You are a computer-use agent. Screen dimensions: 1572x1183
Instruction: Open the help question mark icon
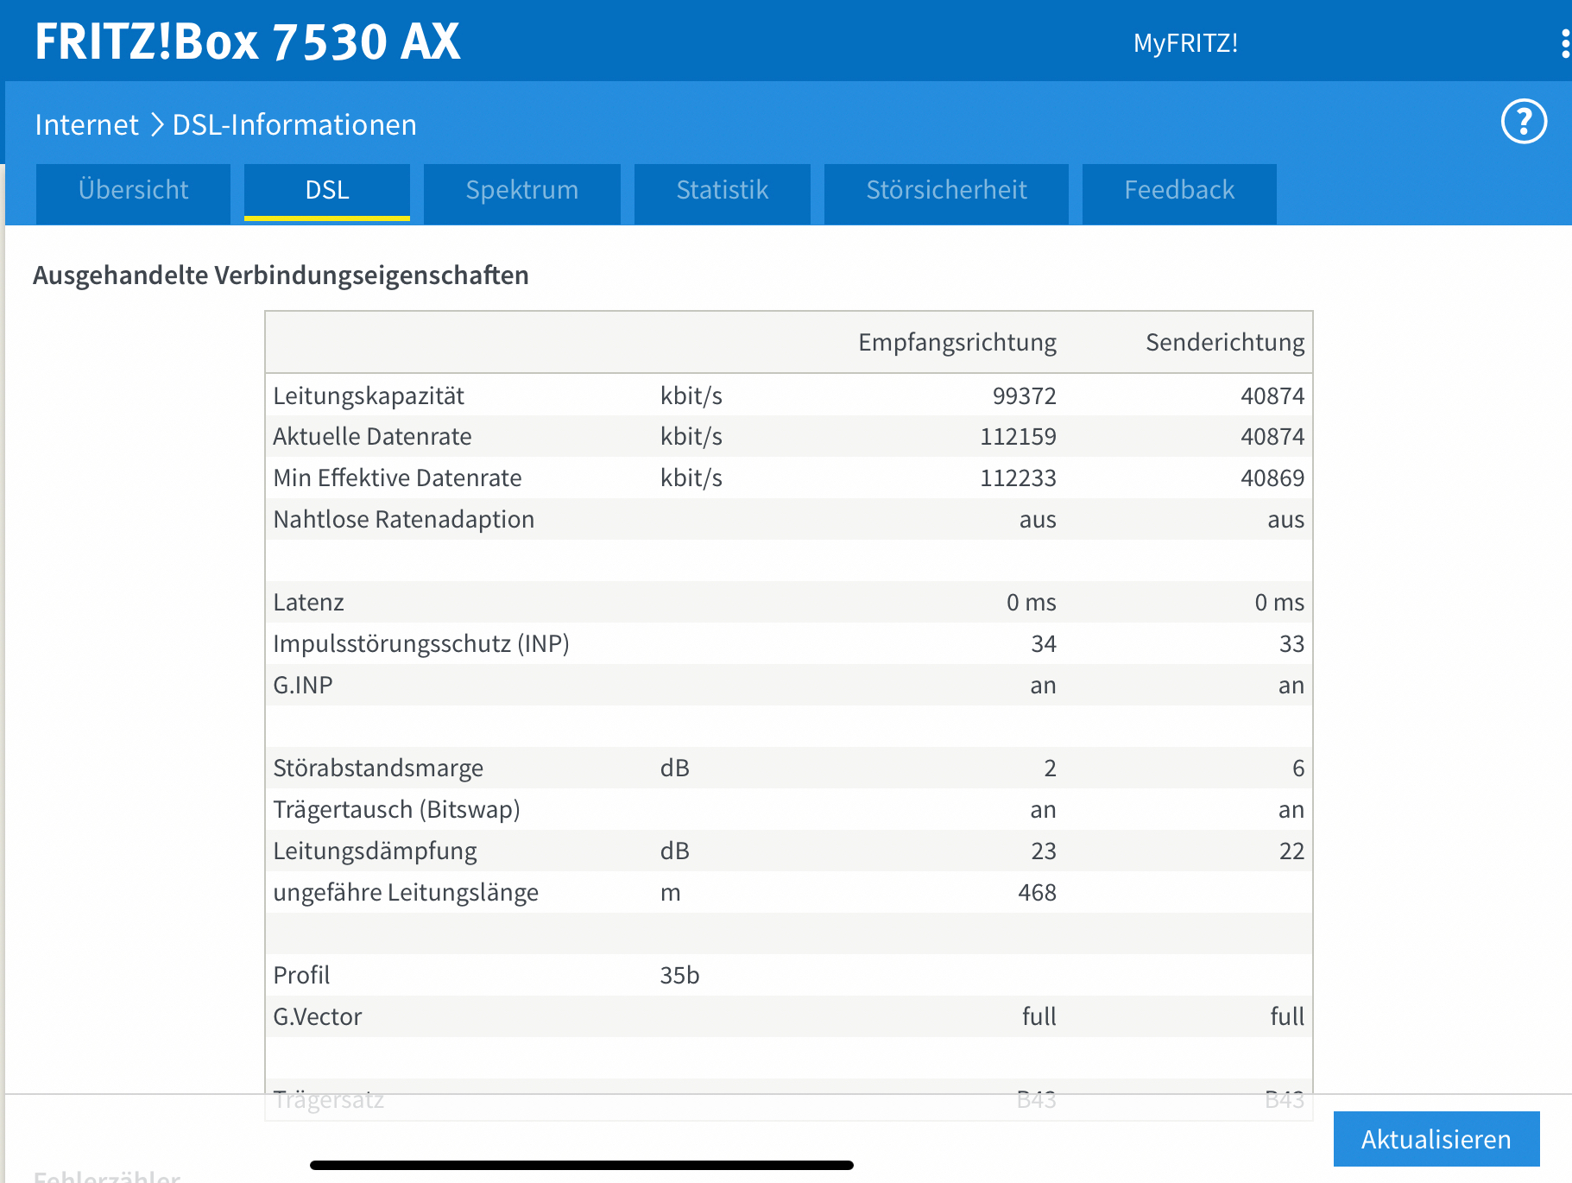pos(1524,122)
